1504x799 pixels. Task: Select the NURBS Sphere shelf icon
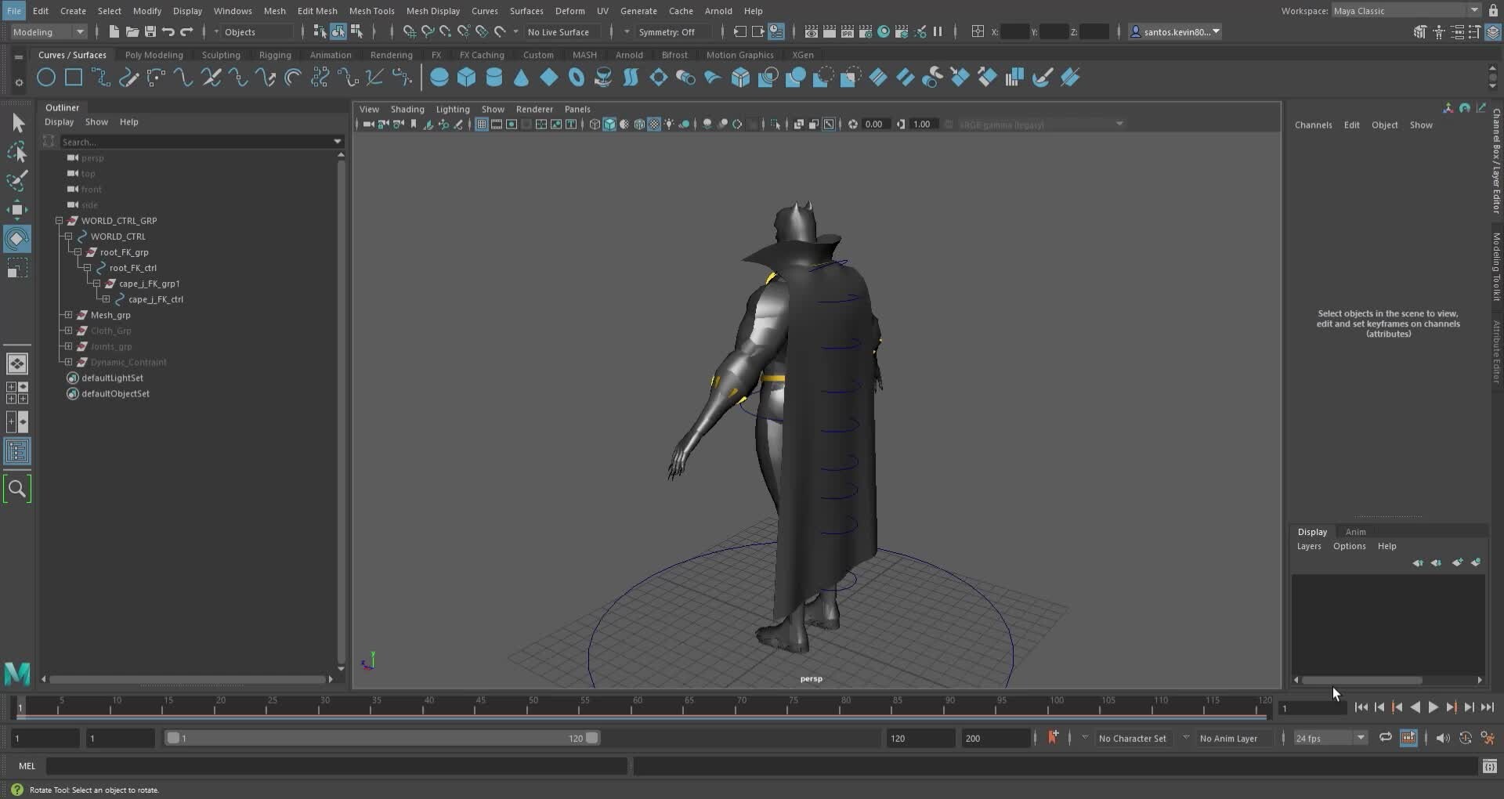pos(439,78)
